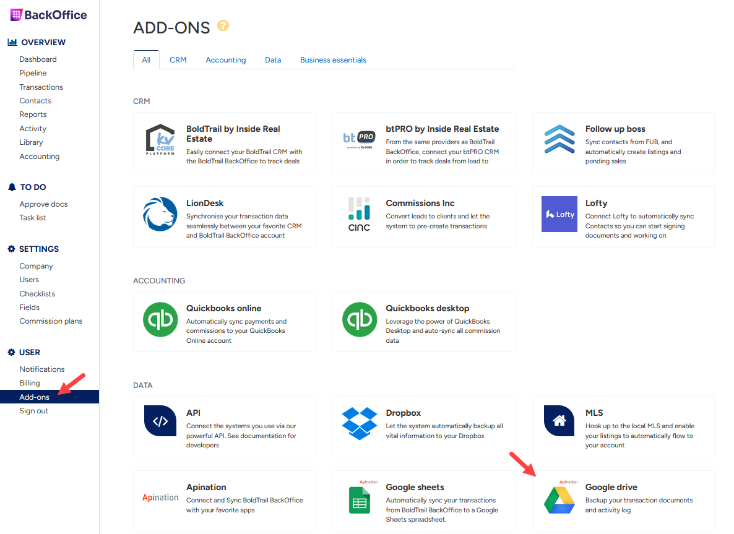The height and width of the screenshot is (534, 734).
Task: Click the API code brackets icon
Action: pos(160,421)
